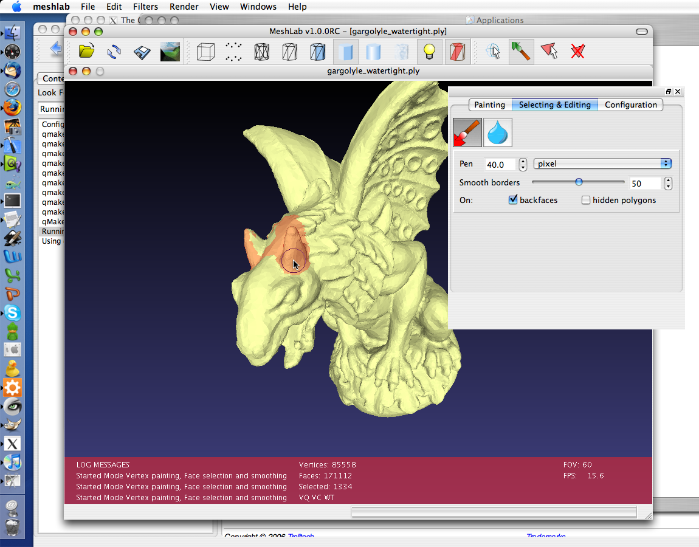Click the Pen size input field
This screenshot has width=699, height=547.
point(500,165)
